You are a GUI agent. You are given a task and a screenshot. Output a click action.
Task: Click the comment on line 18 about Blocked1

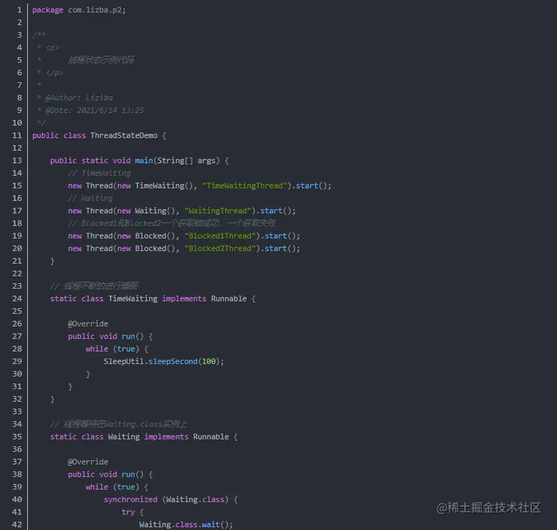click(x=171, y=223)
